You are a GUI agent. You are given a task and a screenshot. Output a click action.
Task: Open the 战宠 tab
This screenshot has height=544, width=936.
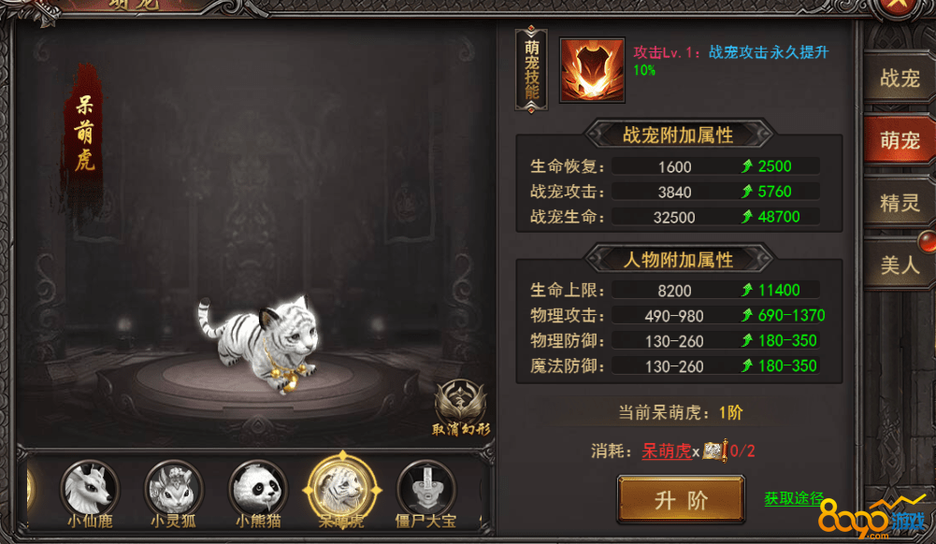[900, 79]
